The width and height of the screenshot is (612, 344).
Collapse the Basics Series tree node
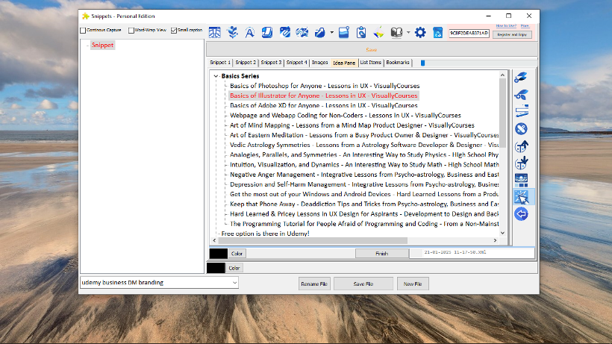(x=216, y=76)
